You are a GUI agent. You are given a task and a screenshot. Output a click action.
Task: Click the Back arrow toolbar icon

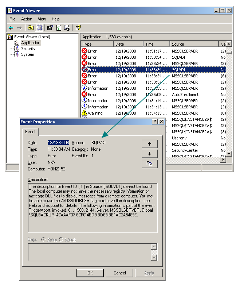coord(11,28)
